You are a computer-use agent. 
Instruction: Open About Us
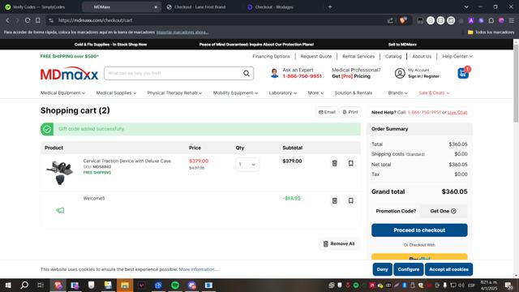click(422, 56)
